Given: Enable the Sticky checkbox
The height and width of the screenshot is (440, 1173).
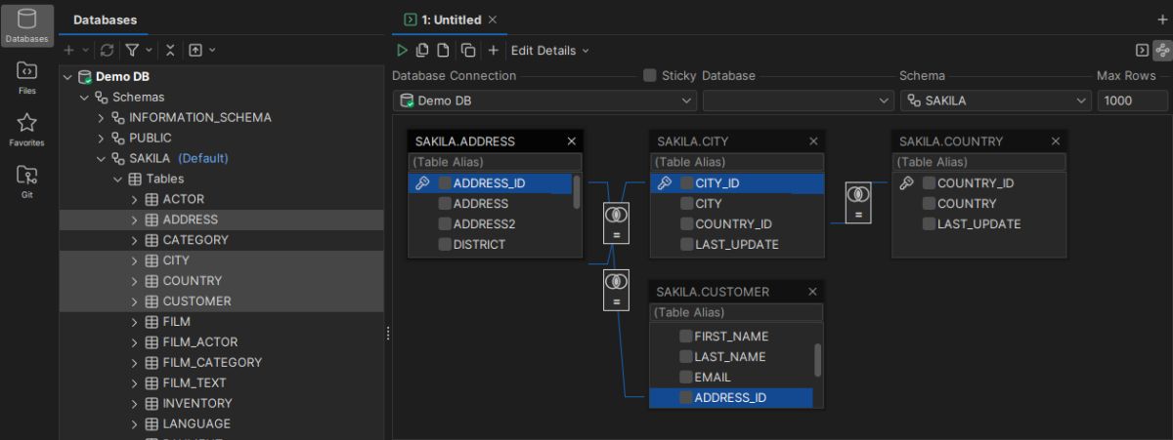Looking at the screenshot, I should 650,75.
